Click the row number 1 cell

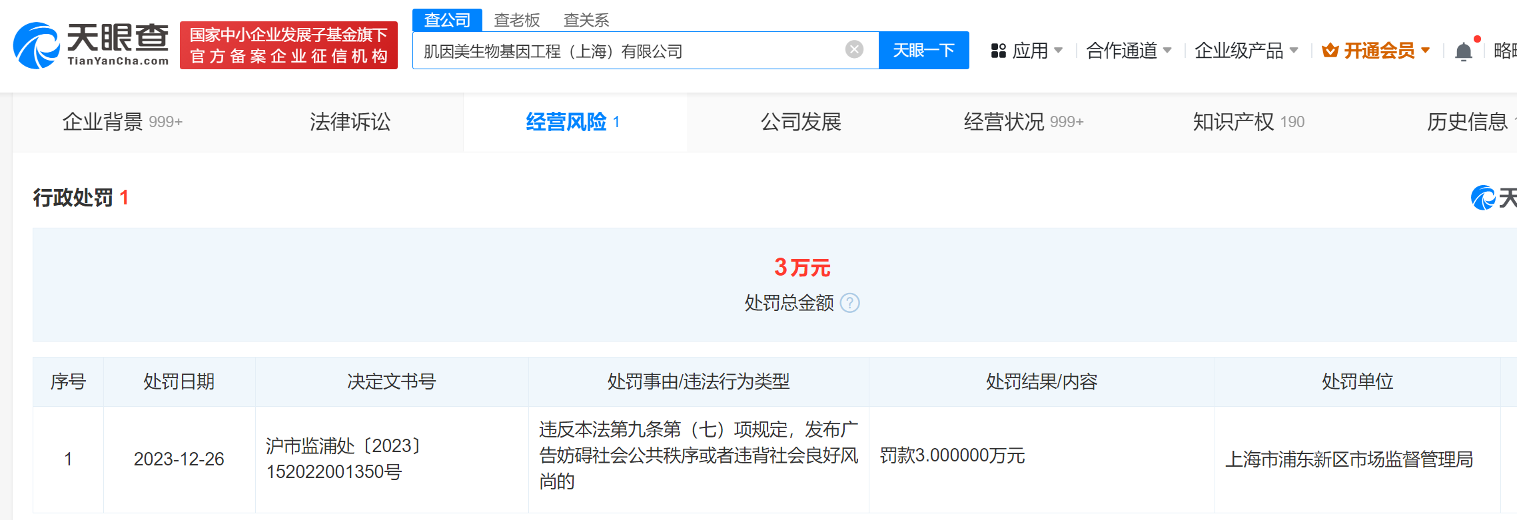coord(68,459)
